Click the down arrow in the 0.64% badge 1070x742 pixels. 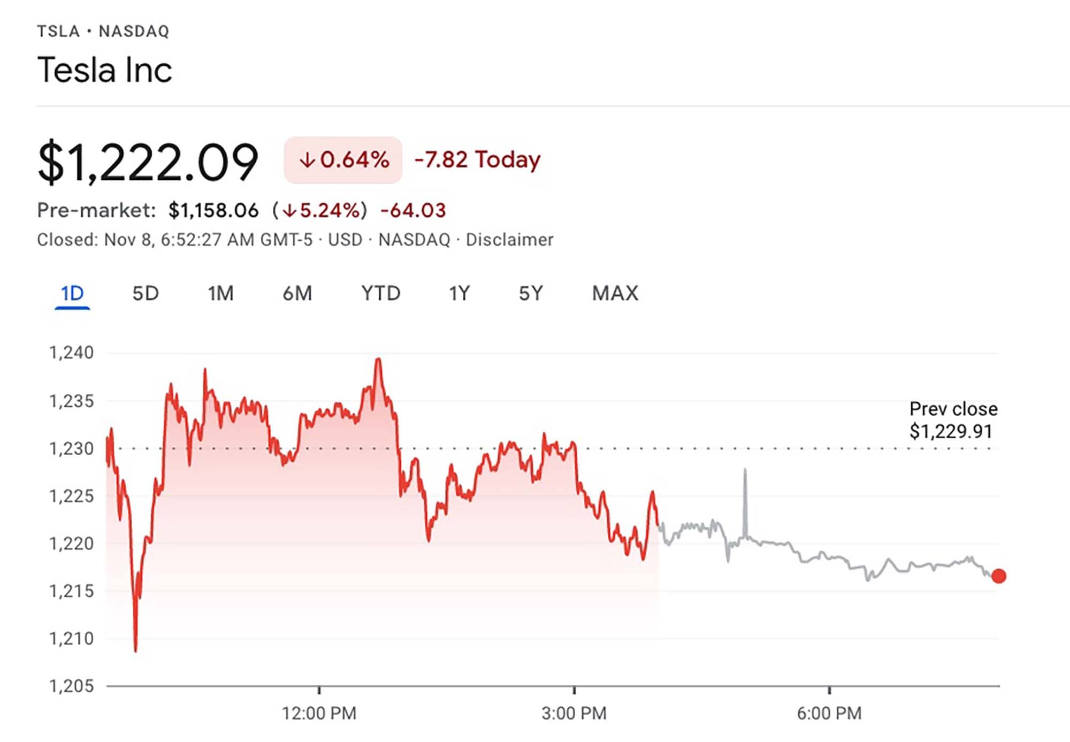[307, 160]
